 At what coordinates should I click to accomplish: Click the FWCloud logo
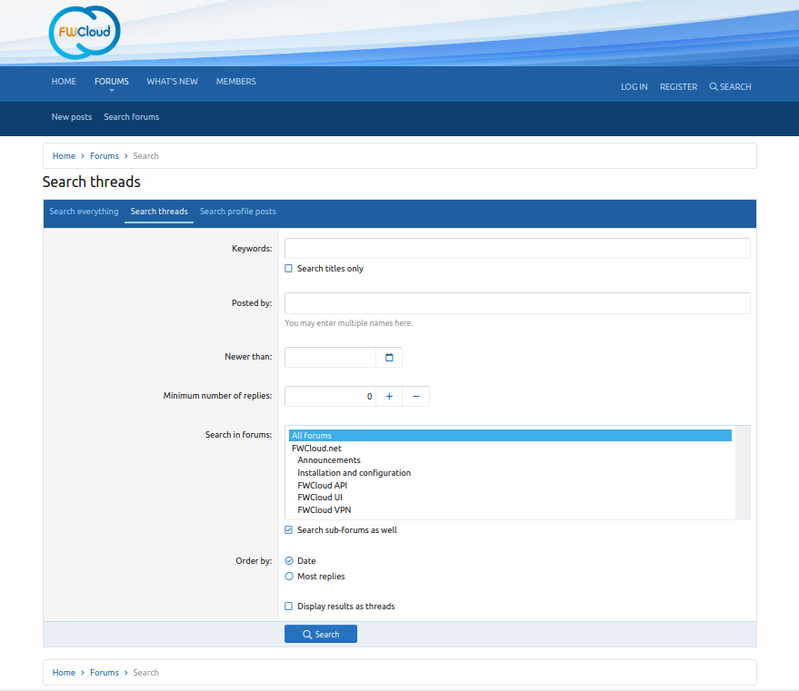85,33
